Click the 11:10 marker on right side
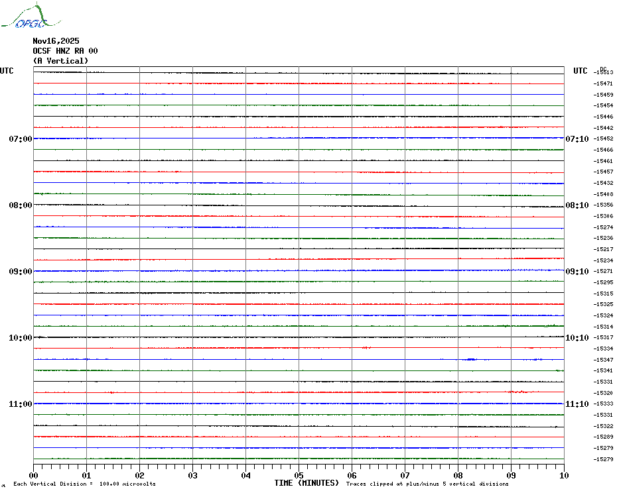This screenshot has width=617, height=493. [577, 404]
